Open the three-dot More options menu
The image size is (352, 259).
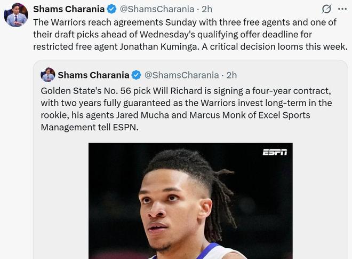[342, 9]
